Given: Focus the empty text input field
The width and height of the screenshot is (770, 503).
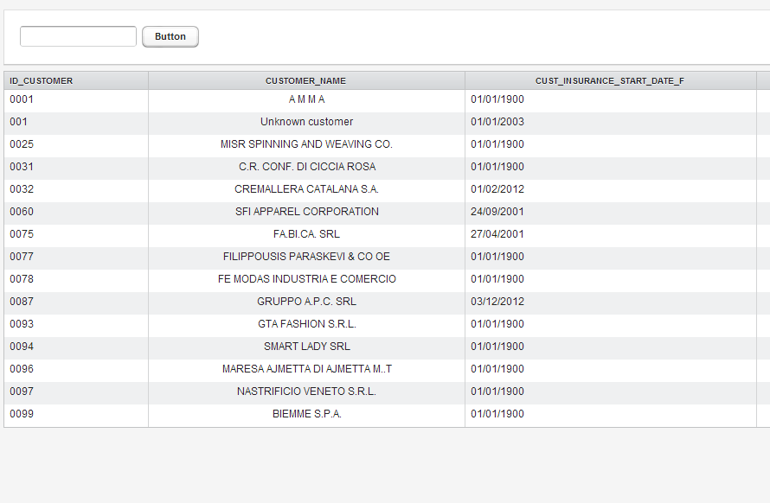Looking at the screenshot, I should (x=78, y=36).
